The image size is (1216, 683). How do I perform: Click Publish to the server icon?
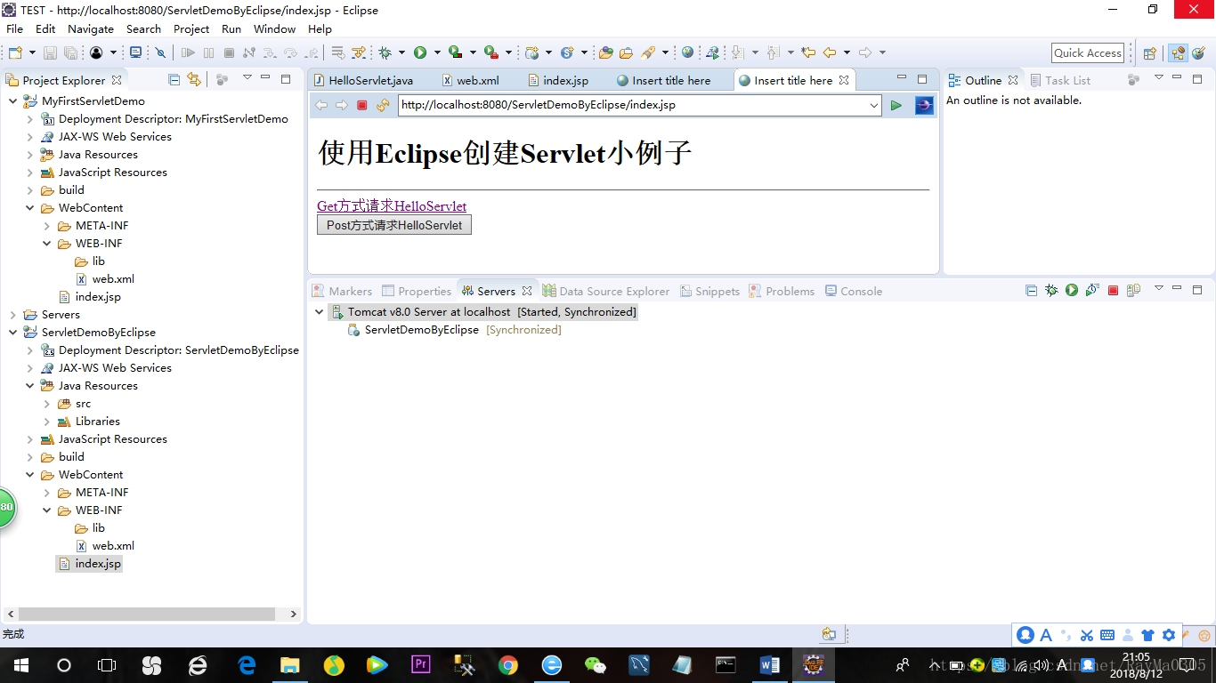[1133, 290]
